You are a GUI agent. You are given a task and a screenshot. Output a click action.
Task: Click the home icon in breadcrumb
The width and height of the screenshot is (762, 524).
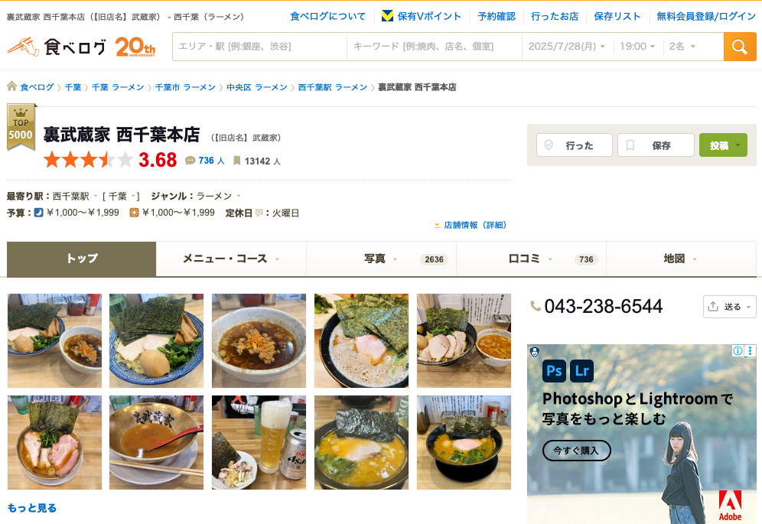pyautogui.click(x=11, y=86)
